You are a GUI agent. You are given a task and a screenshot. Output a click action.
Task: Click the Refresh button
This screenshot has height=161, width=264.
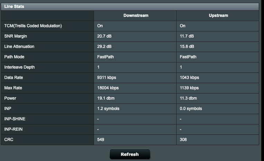point(130,154)
